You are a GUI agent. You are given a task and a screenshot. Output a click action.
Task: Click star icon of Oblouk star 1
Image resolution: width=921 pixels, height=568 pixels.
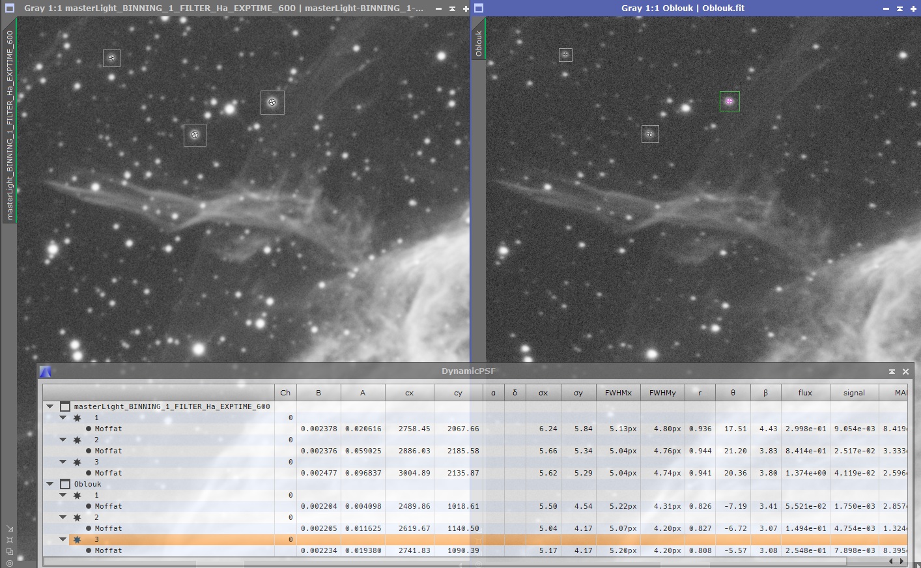[77, 495]
